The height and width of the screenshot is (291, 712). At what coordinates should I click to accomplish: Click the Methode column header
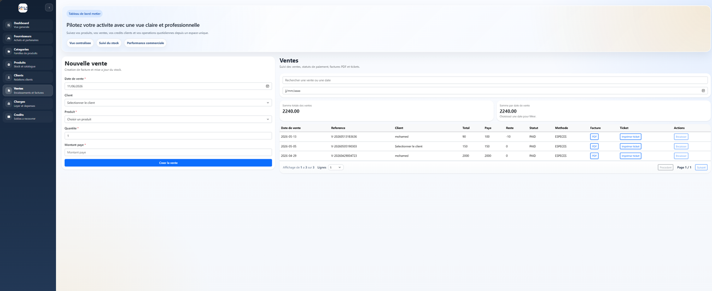(x=562, y=128)
